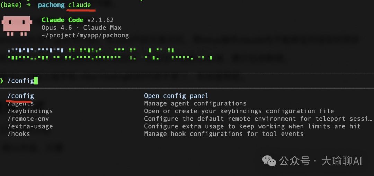Click the (base) conda environment label

coord(11,5)
